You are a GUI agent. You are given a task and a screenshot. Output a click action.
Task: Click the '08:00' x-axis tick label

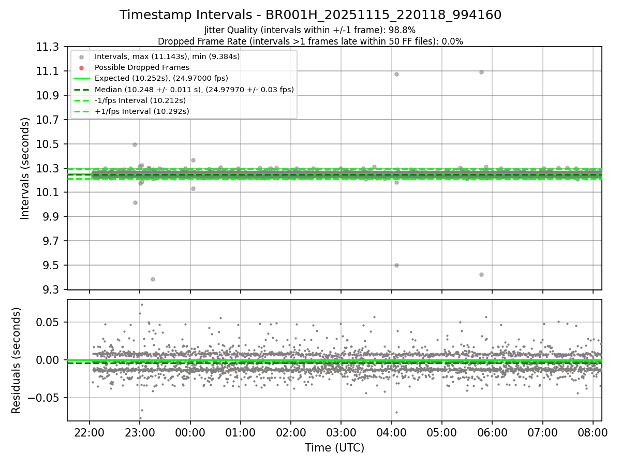point(593,432)
